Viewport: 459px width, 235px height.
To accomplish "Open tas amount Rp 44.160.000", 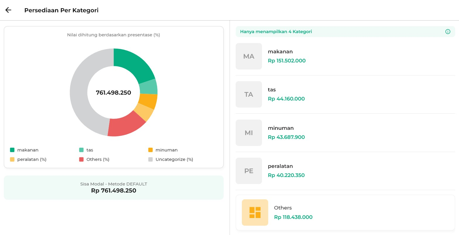I will click(x=286, y=99).
